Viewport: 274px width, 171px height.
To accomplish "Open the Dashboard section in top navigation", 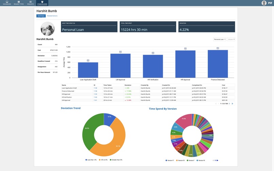I will [x=7, y=3].
